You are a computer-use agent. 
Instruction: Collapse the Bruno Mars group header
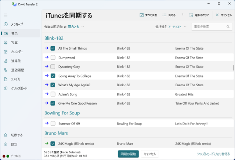pyautogui.click(x=56, y=133)
